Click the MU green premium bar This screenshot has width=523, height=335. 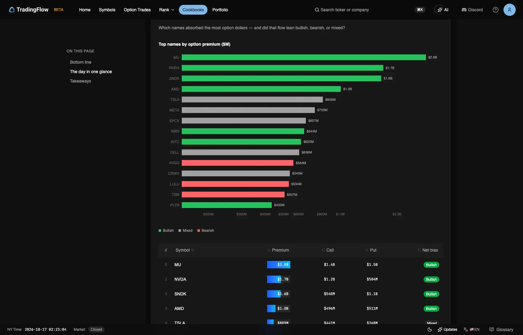(x=304, y=57)
